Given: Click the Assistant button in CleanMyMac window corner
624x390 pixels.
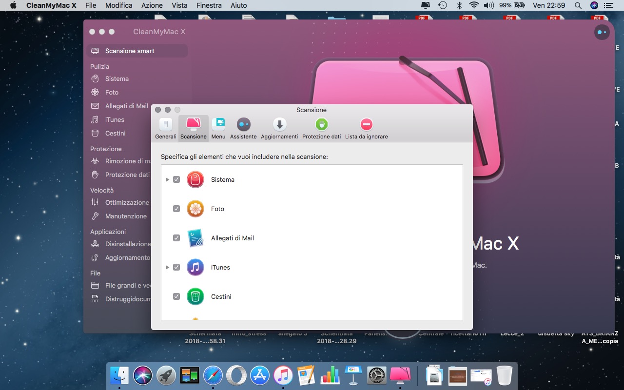Looking at the screenshot, I should coord(602,32).
